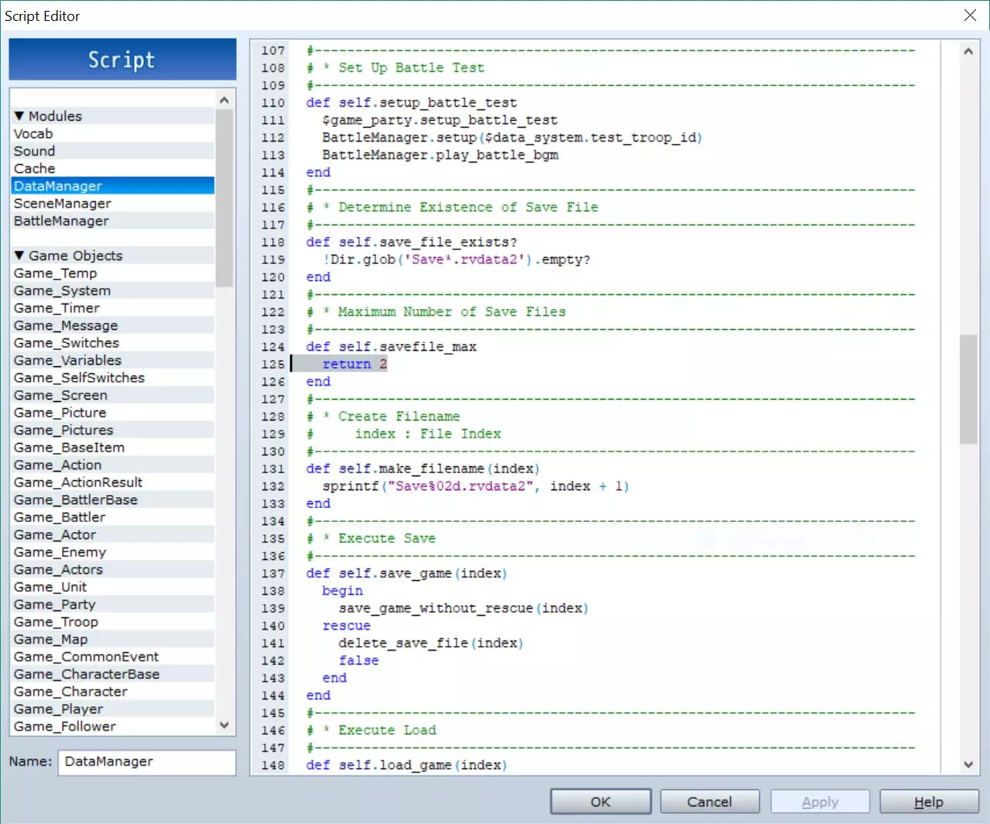The height and width of the screenshot is (824, 990).
Task: Place cursor on line 125 return statement
Action: (347, 364)
